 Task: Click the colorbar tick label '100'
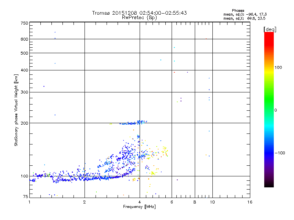tap(278, 67)
